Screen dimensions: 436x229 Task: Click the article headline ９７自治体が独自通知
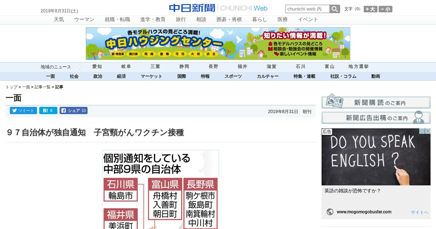(x=95, y=133)
